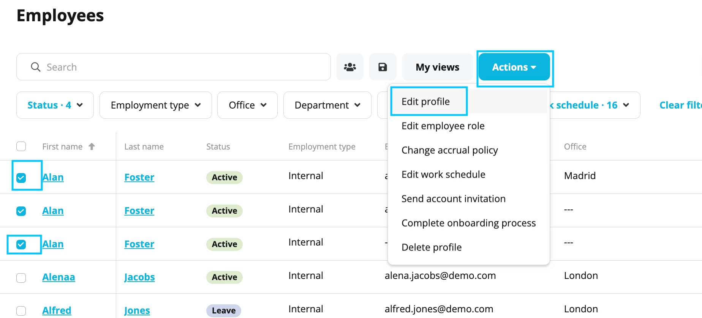
Task: Expand the Employment type filter
Action: (x=156, y=105)
